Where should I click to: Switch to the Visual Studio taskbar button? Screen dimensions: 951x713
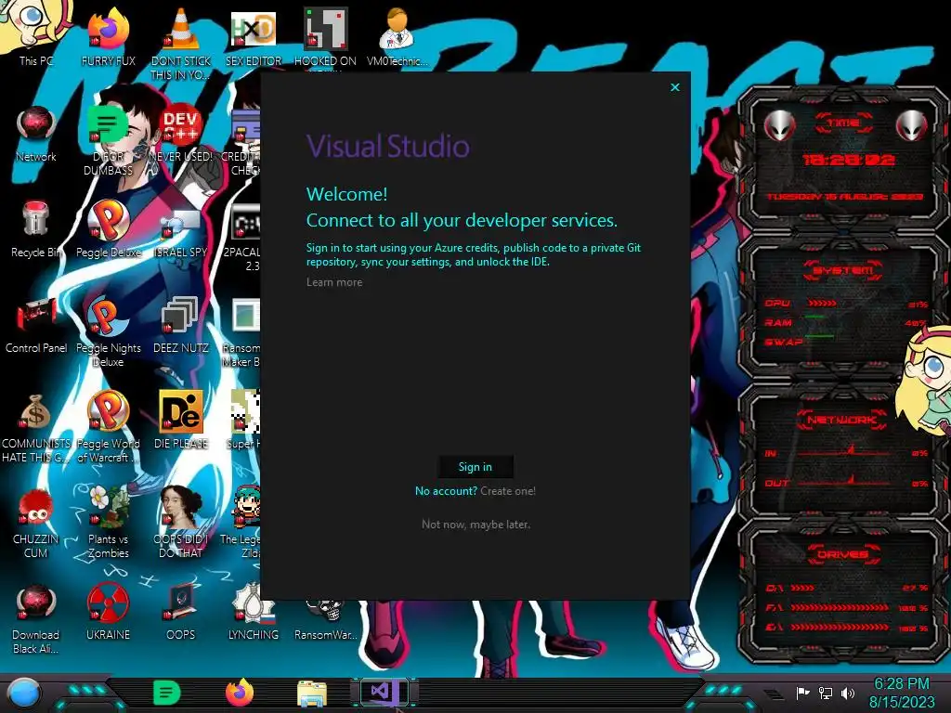point(384,692)
